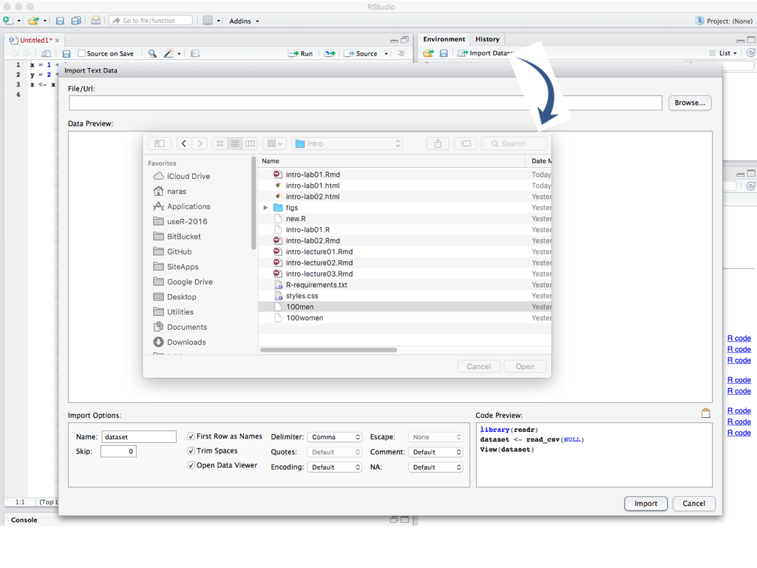The width and height of the screenshot is (757, 568).
Task: Switch to the History tab
Action: [487, 39]
